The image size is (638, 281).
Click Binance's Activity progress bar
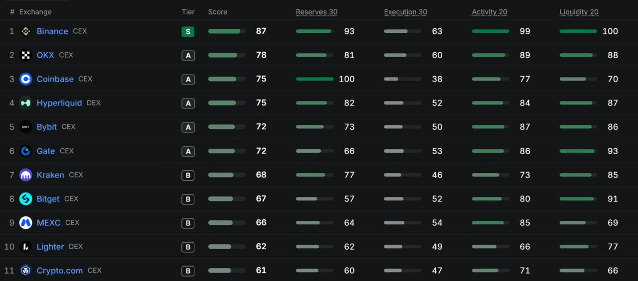pos(490,31)
